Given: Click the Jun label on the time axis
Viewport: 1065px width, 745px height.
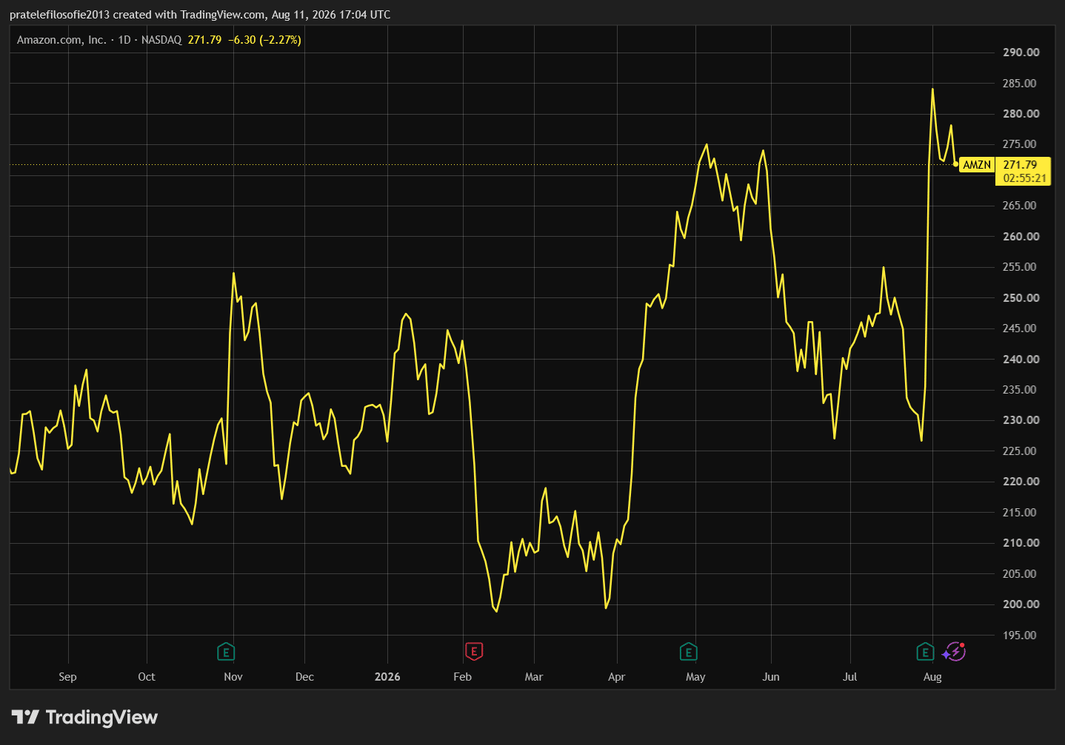Looking at the screenshot, I should tap(771, 677).
